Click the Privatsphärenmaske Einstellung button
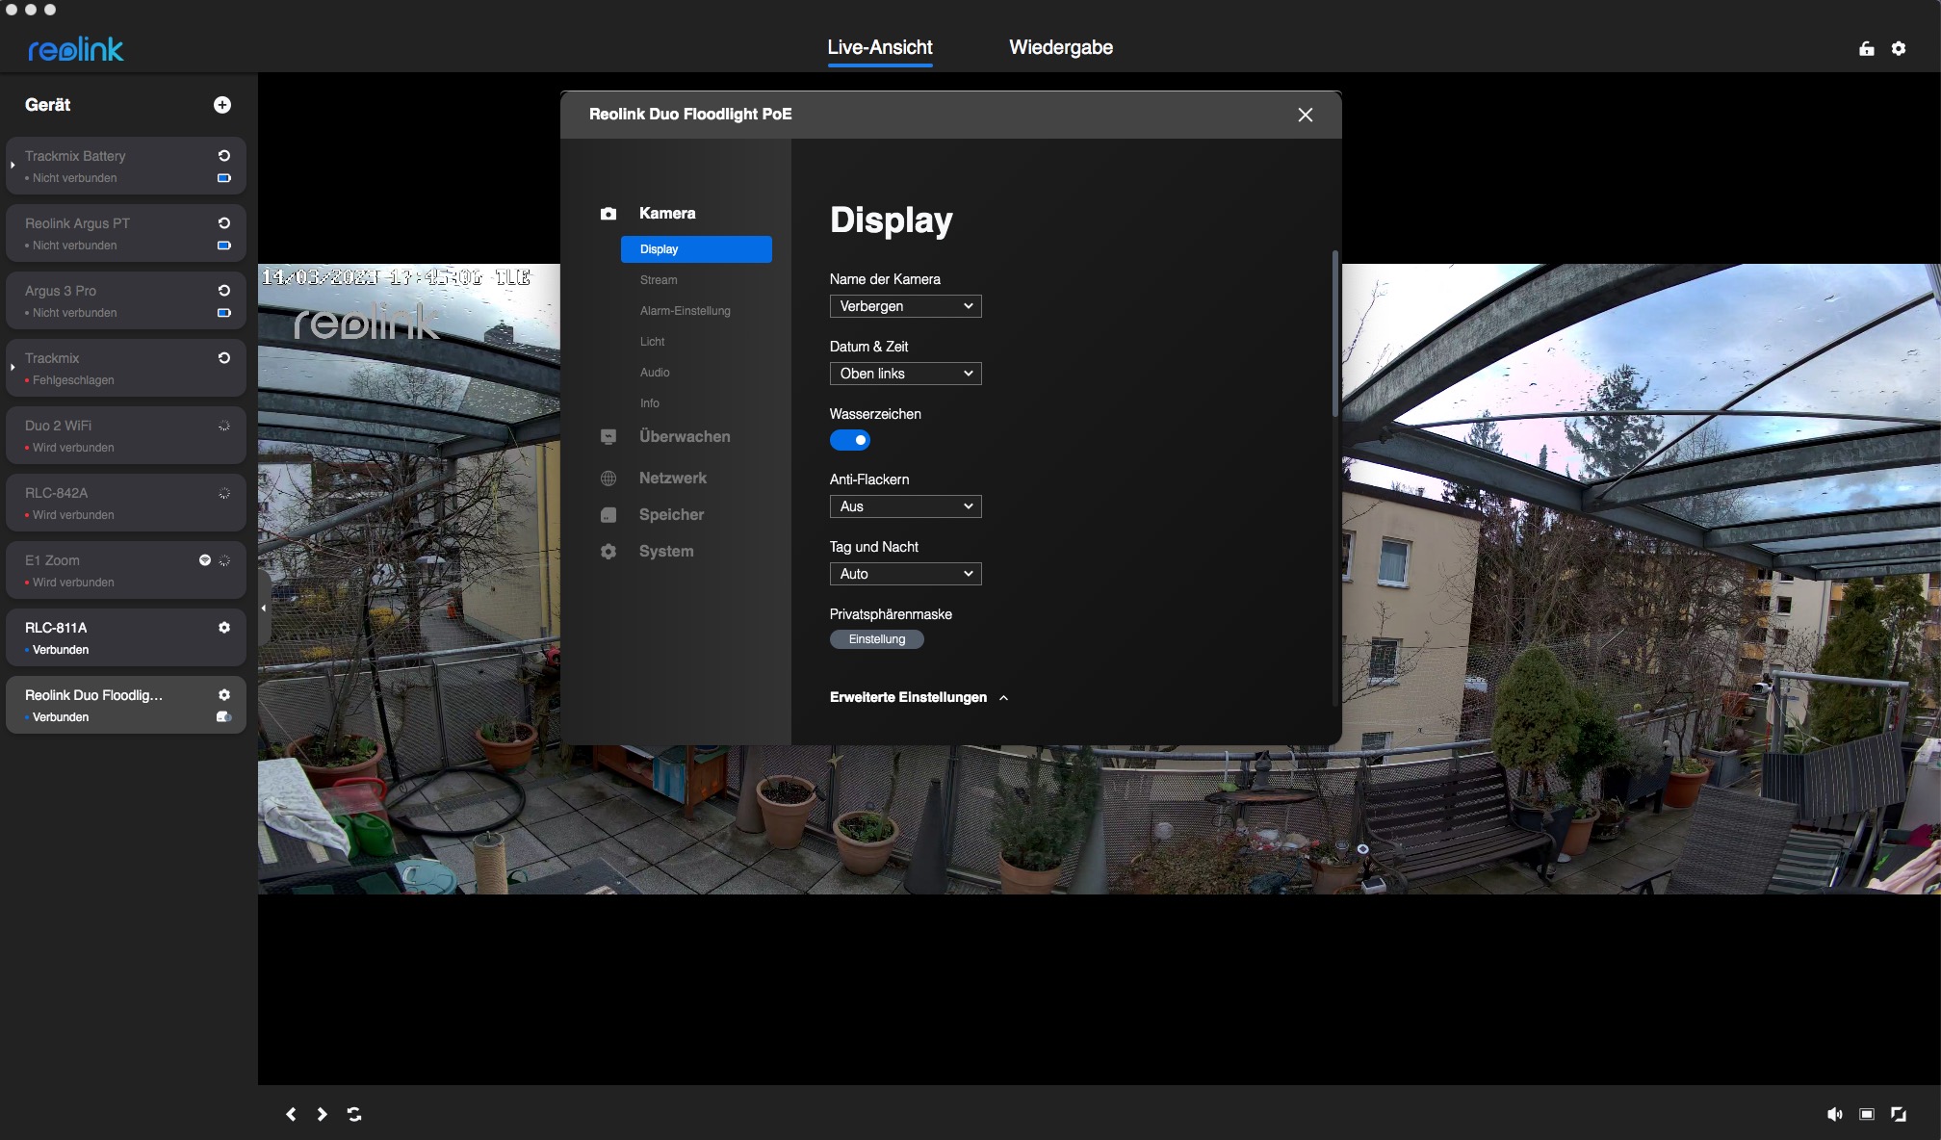Screen dimensions: 1941x1140 coord(876,639)
